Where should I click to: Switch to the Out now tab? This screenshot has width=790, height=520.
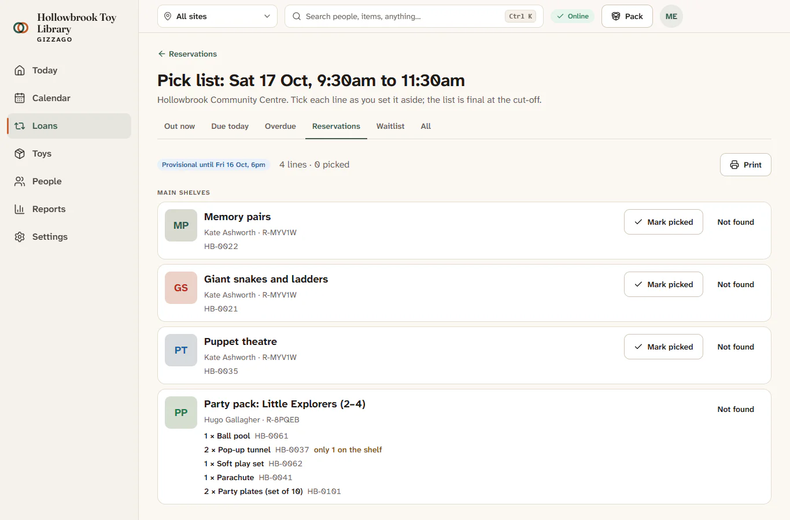click(179, 126)
